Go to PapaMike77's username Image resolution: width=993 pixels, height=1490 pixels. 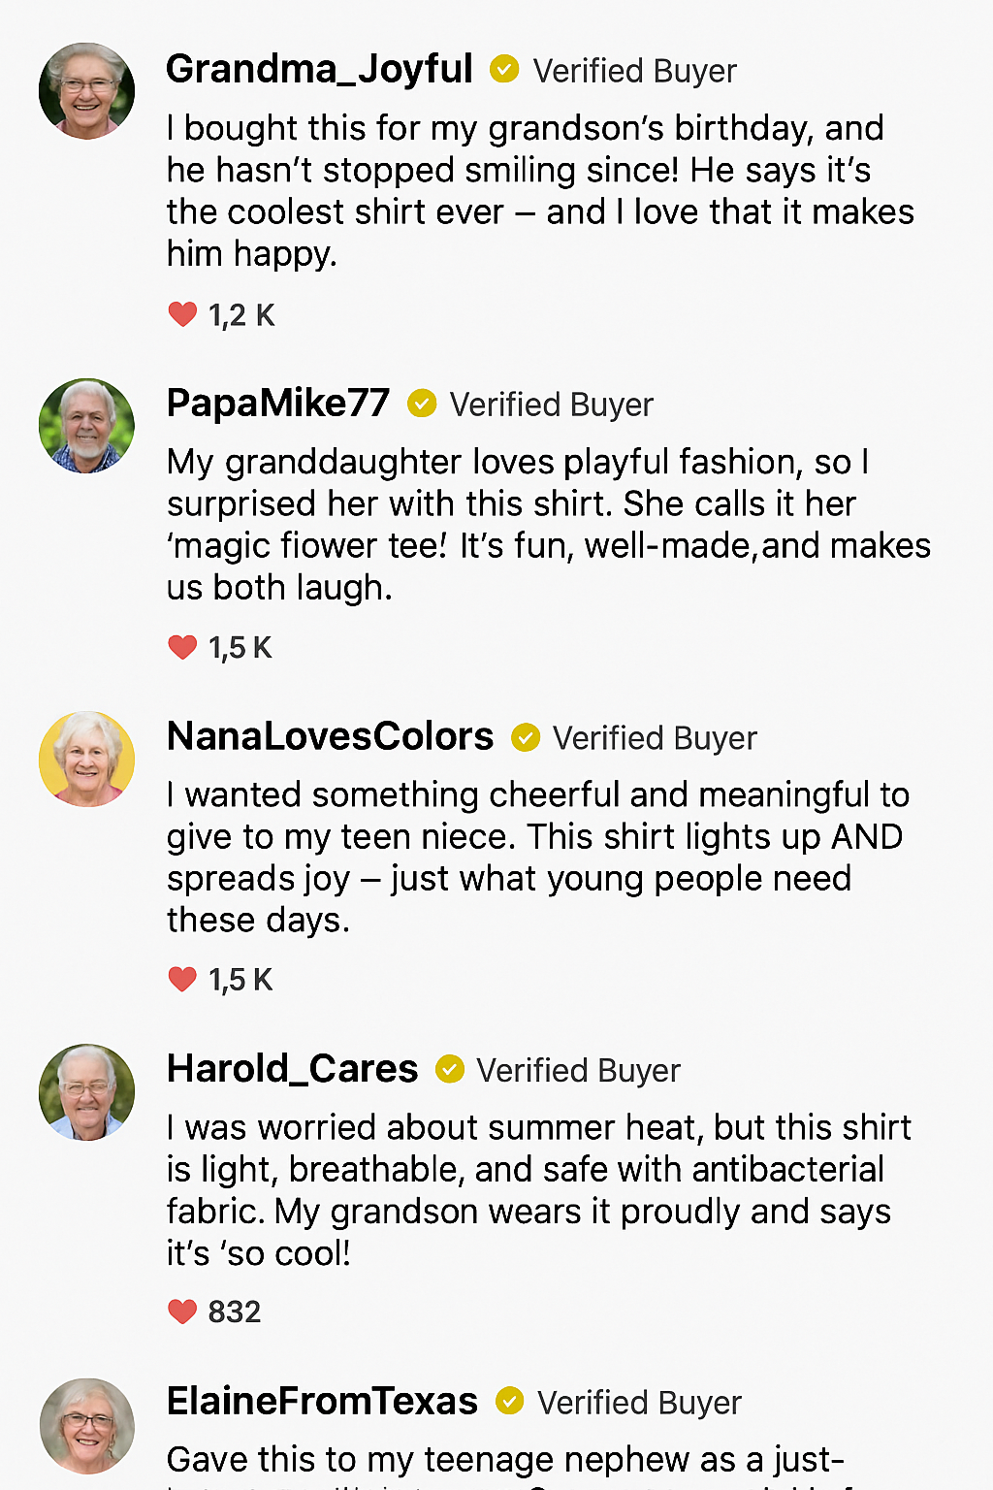(x=278, y=404)
